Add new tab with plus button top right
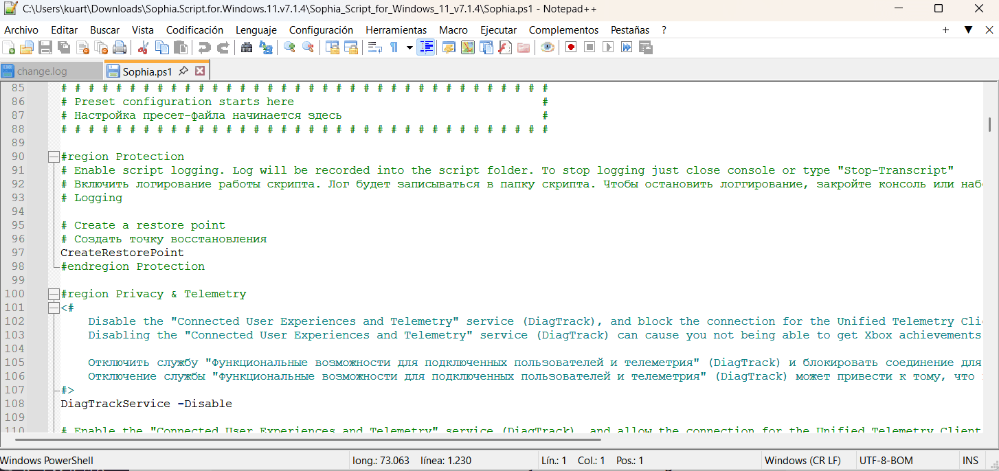Image resolution: width=999 pixels, height=471 pixels. pyautogui.click(x=946, y=30)
